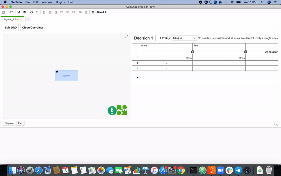Open Google Chrome from the Dock
Viewport: 281px width, 176px height.
[x=181, y=170]
